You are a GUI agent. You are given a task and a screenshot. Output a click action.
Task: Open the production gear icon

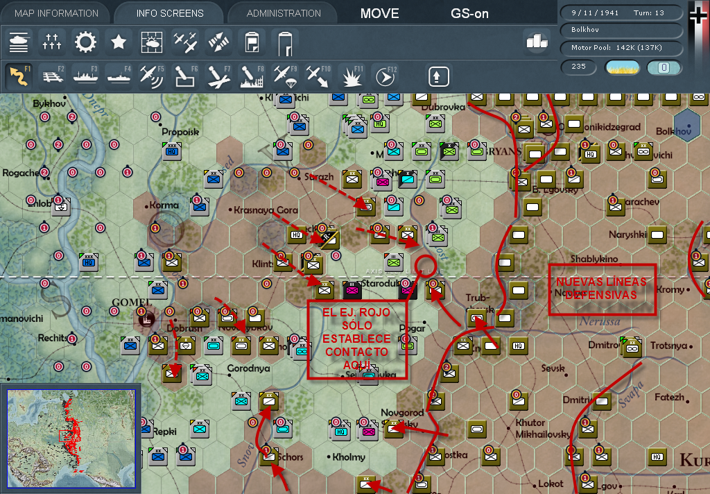click(x=85, y=42)
